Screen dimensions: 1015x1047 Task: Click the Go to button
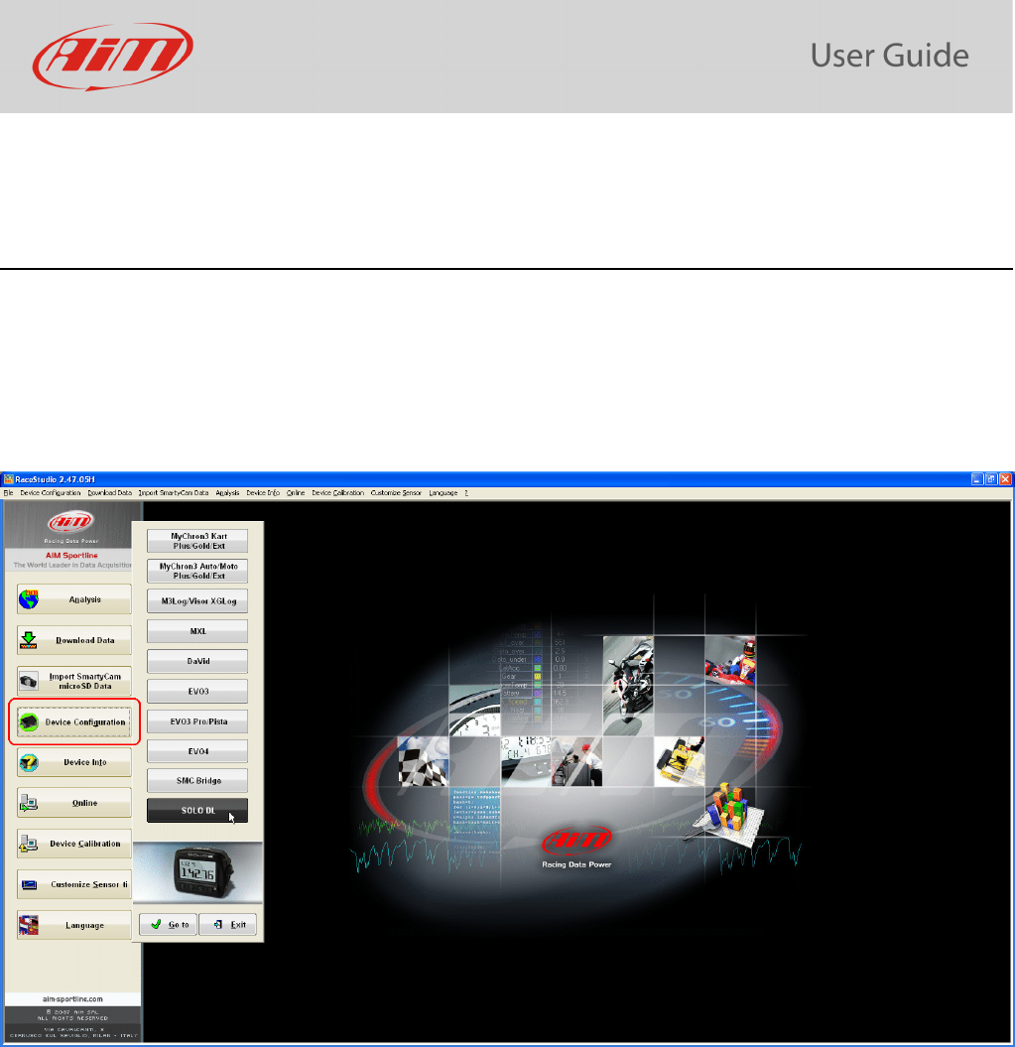click(x=169, y=925)
